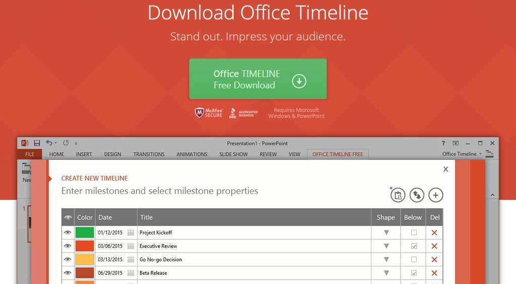Click the Beta Release title

[153, 273]
